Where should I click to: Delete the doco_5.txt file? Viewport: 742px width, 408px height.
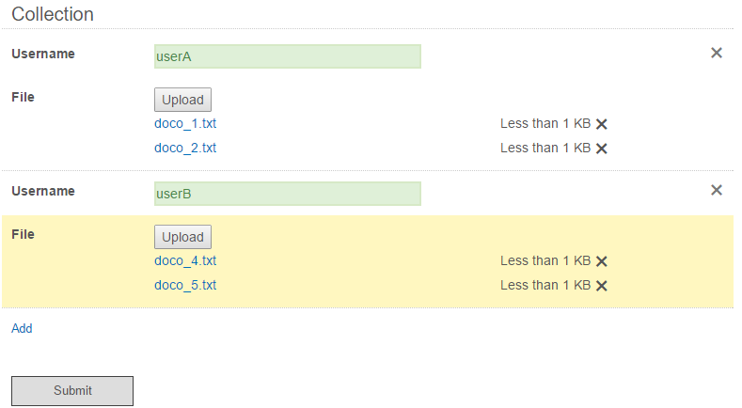(x=602, y=286)
